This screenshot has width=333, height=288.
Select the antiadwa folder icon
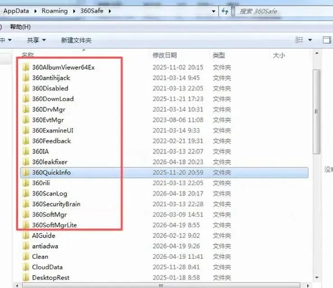[26, 246]
